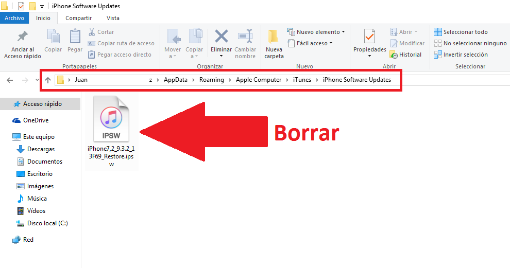
Task: Select Cortar scissors command
Action: tap(101, 32)
